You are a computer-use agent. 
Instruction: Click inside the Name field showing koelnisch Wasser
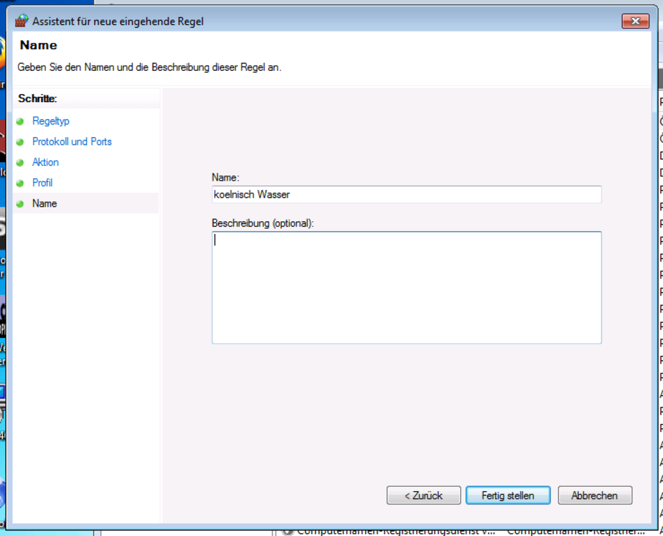point(406,194)
